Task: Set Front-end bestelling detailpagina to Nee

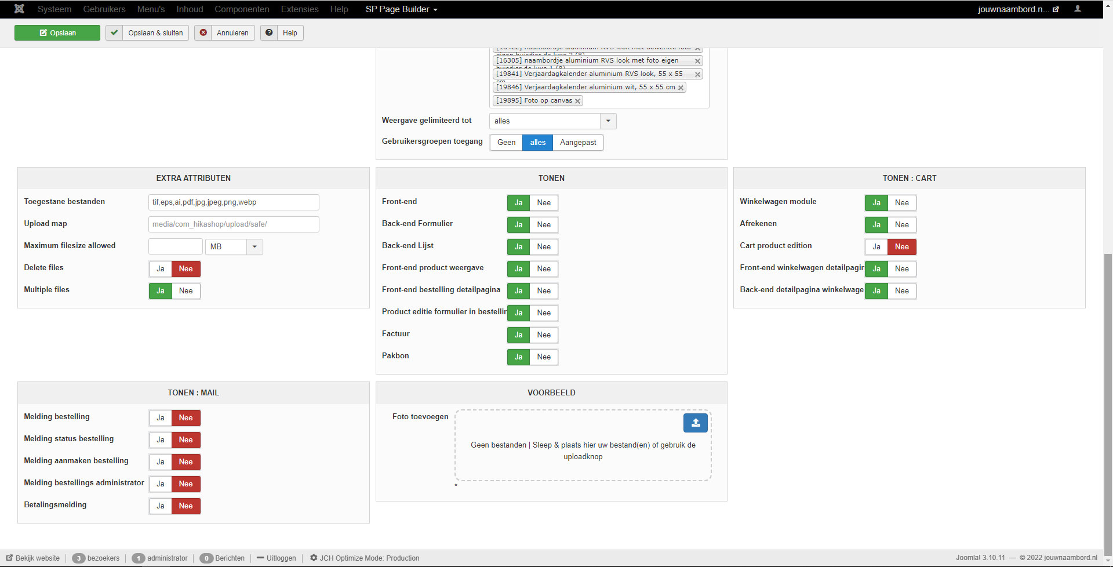Action: pyautogui.click(x=544, y=291)
